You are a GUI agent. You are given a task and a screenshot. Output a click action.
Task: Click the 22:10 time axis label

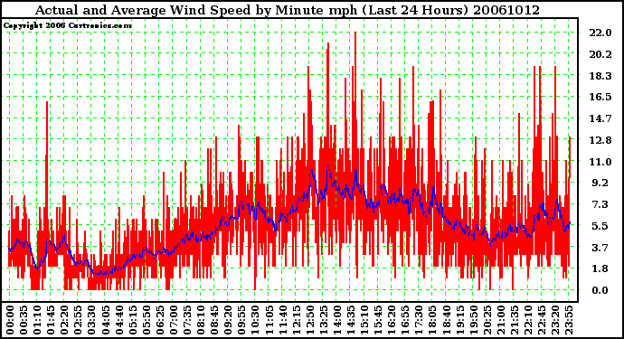tap(527, 320)
